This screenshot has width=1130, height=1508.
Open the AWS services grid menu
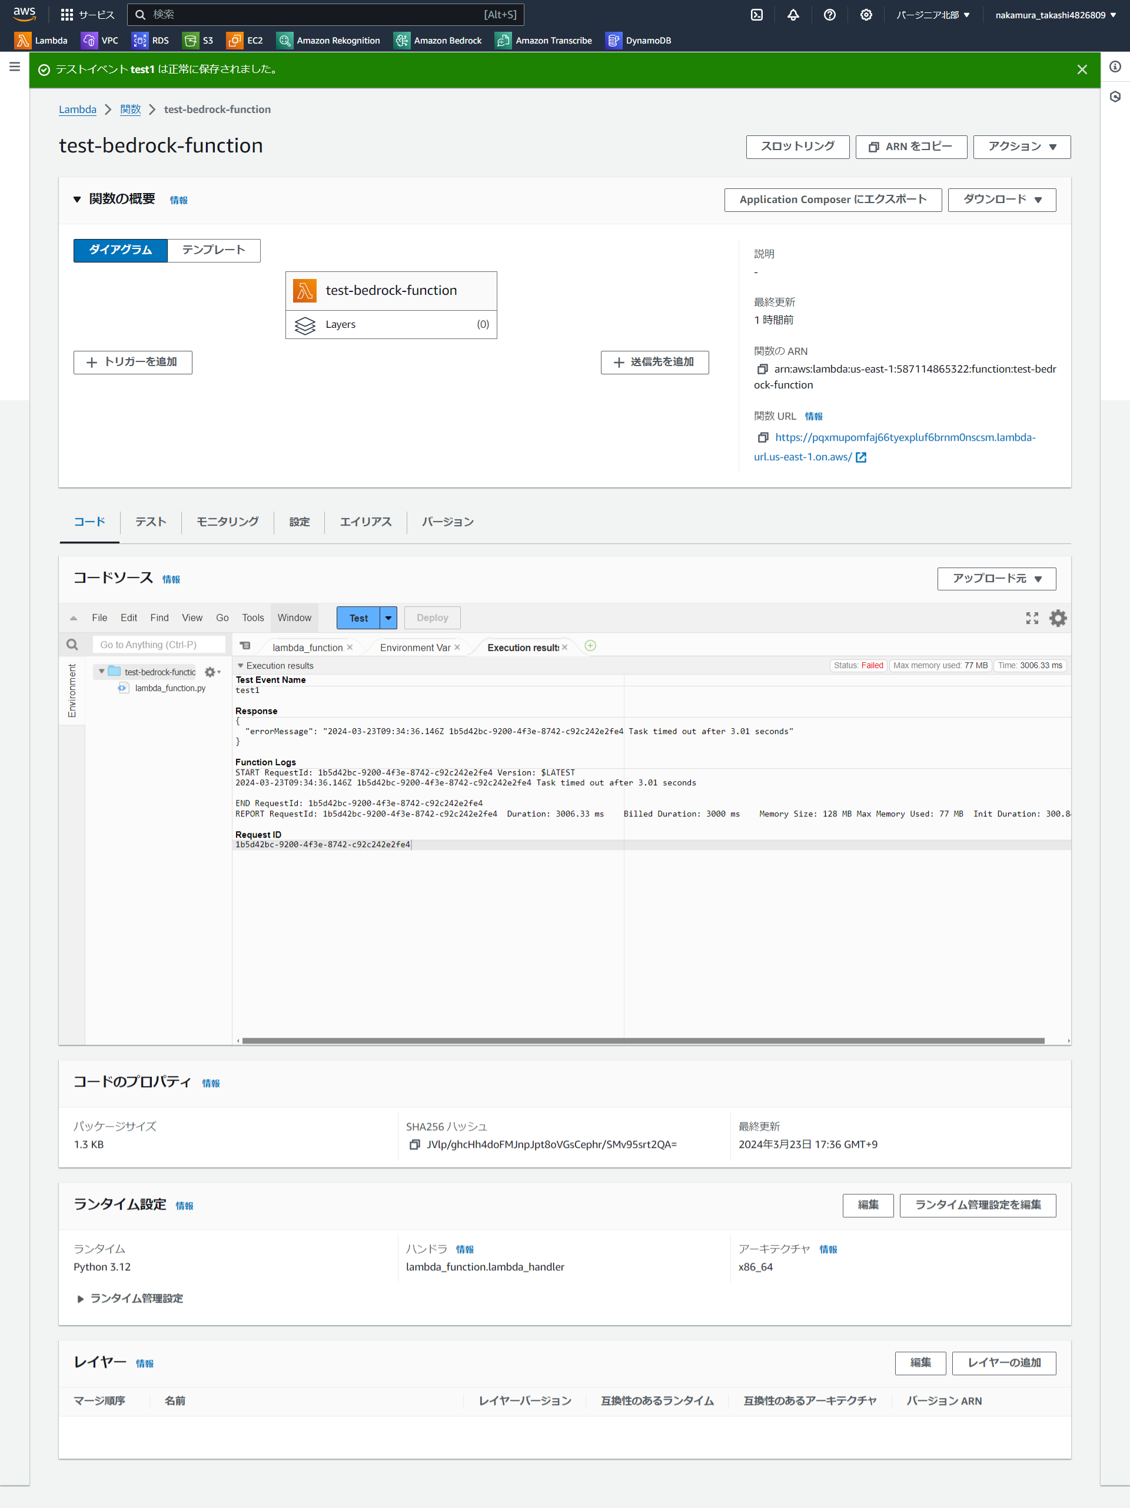click(67, 15)
